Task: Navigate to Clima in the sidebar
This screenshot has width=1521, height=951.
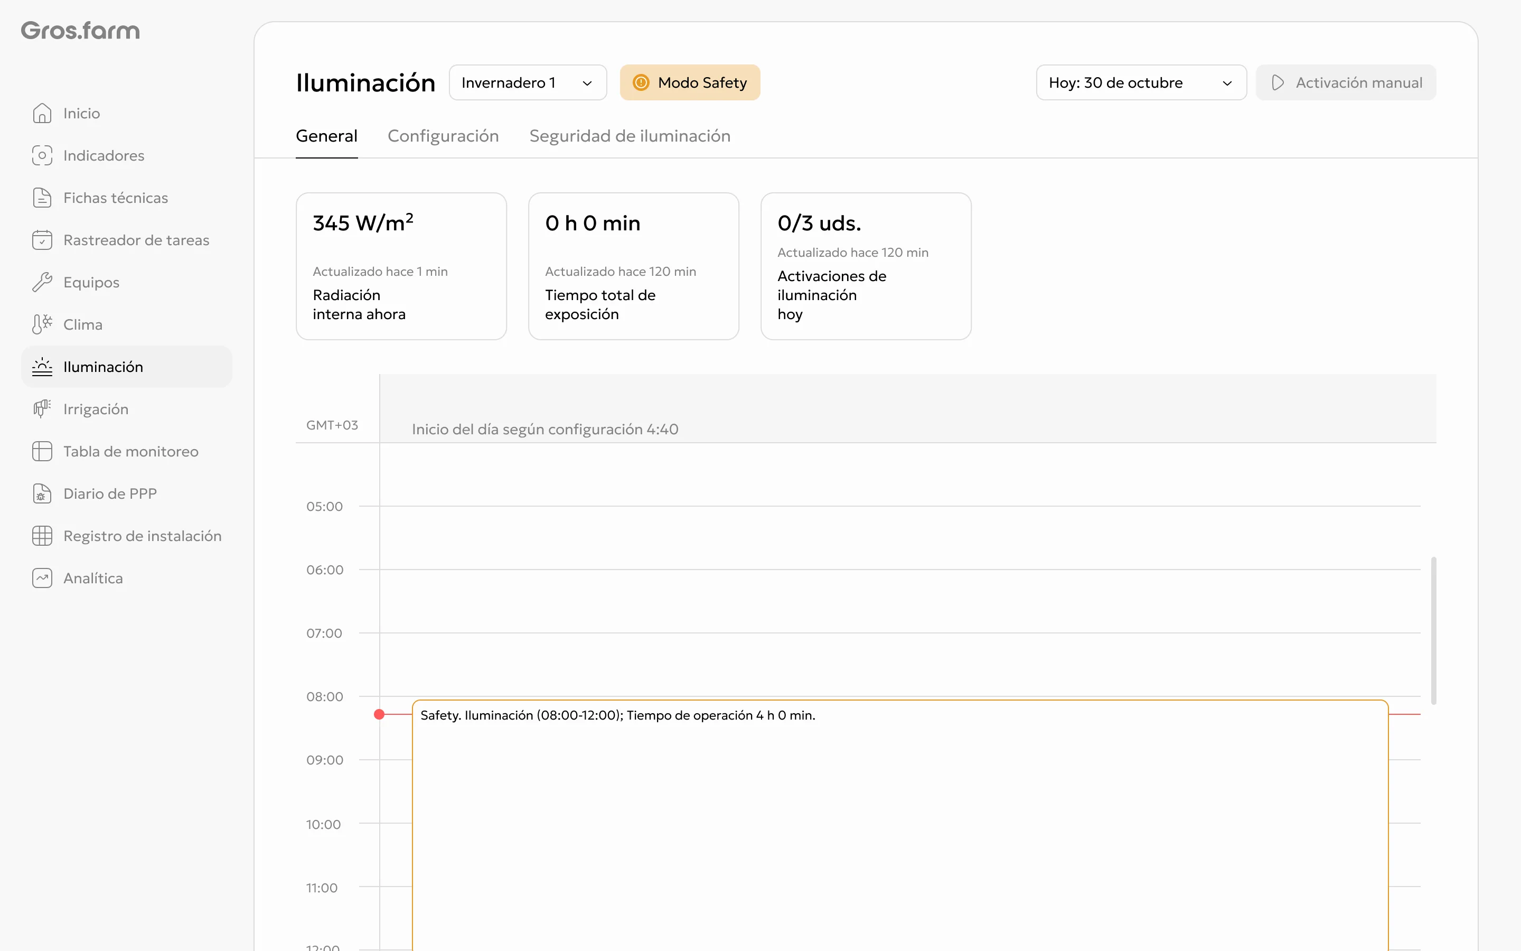Action: click(126, 324)
